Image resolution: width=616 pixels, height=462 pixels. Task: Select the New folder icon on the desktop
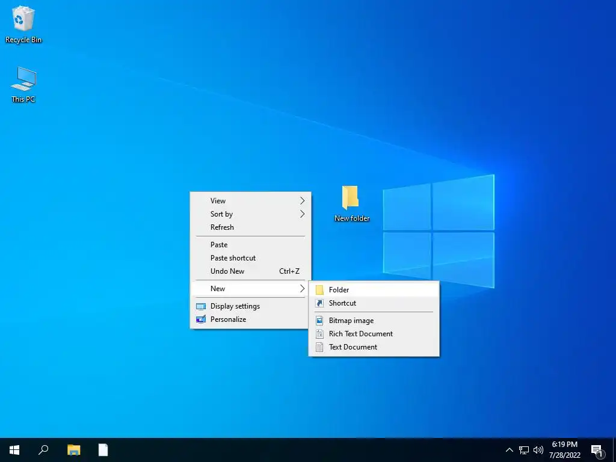(351, 203)
